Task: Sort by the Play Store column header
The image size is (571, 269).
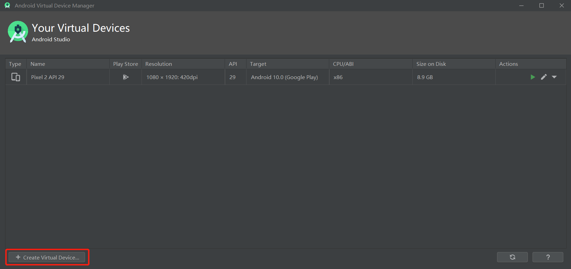Action: (125, 64)
